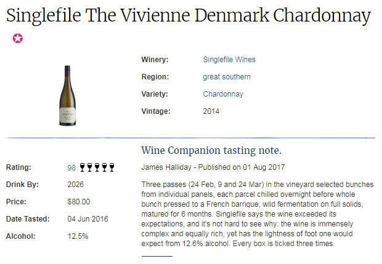The height and width of the screenshot is (264, 382).
Task: Select the Chardonnay variety link
Action: click(x=223, y=94)
